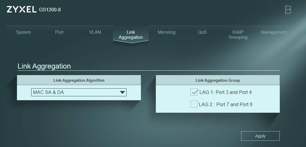
Task: Click the algorithm dropdown arrow
Action: 122,92
